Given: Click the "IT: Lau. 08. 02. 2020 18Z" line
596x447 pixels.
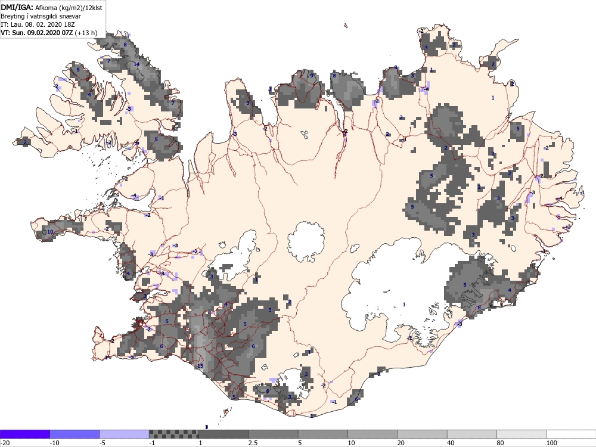Looking at the screenshot, I should point(38,24).
